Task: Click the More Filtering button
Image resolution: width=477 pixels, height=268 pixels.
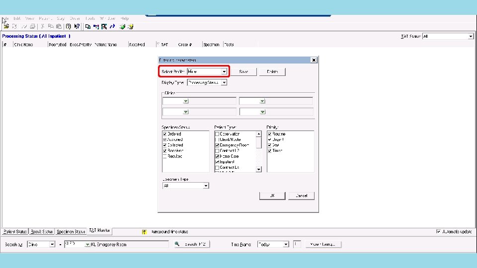Action: coord(323,244)
